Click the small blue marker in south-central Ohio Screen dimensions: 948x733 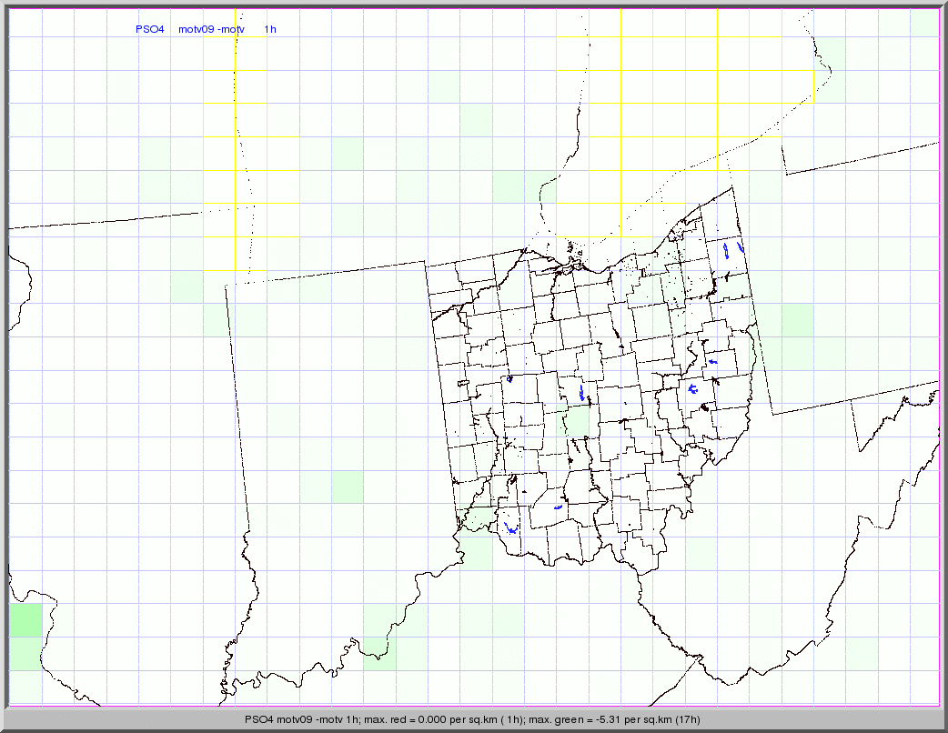[558, 507]
